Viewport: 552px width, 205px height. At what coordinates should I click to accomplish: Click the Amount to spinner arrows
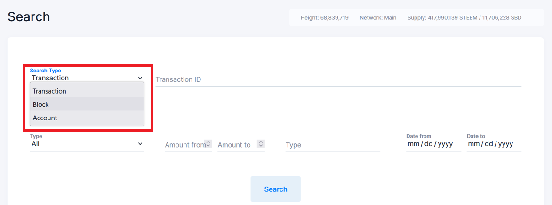(261, 143)
